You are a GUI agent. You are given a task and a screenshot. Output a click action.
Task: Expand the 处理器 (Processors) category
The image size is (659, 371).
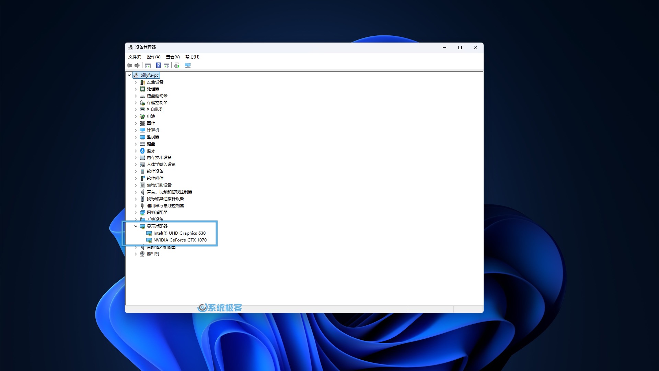click(x=136, y=89)
